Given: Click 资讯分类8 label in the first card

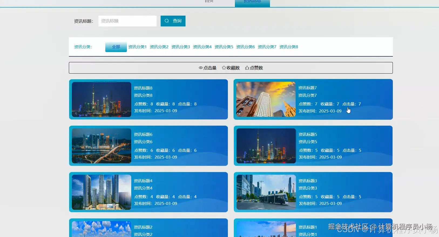Looking at the screenshot, I should coord(143,95).
